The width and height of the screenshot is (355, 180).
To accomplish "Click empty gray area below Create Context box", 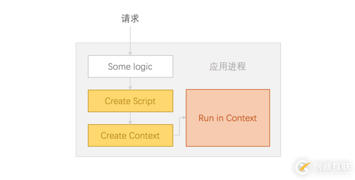I will click(x=130, y=152).
